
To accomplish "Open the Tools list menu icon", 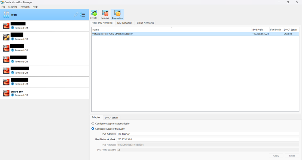I will tap(83, 14).
